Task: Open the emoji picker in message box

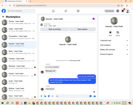Action: [90, 96]
